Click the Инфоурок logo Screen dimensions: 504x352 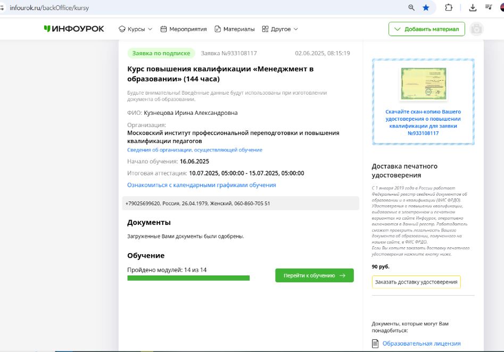[74, 29]
